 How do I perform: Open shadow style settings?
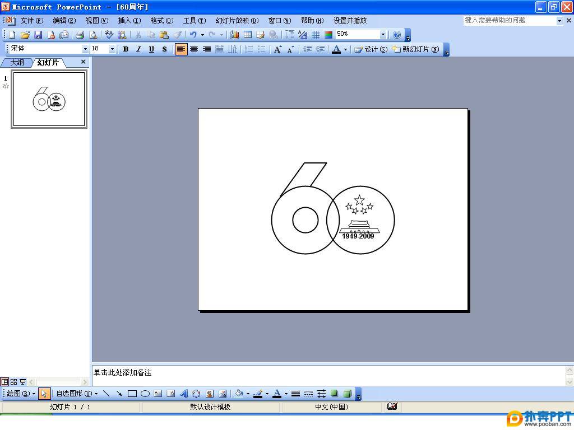334,394
